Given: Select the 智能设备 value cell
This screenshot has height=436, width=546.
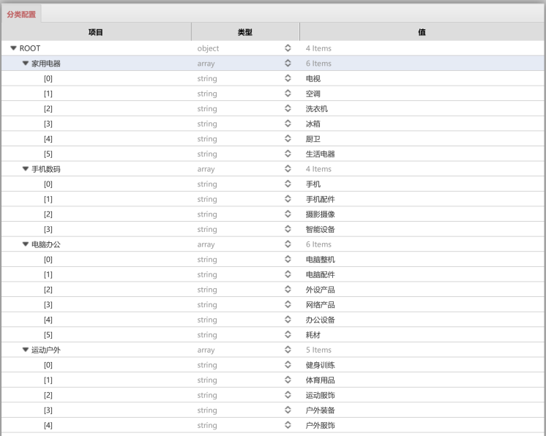Looking at the screenshot, I should pos(422,229).
